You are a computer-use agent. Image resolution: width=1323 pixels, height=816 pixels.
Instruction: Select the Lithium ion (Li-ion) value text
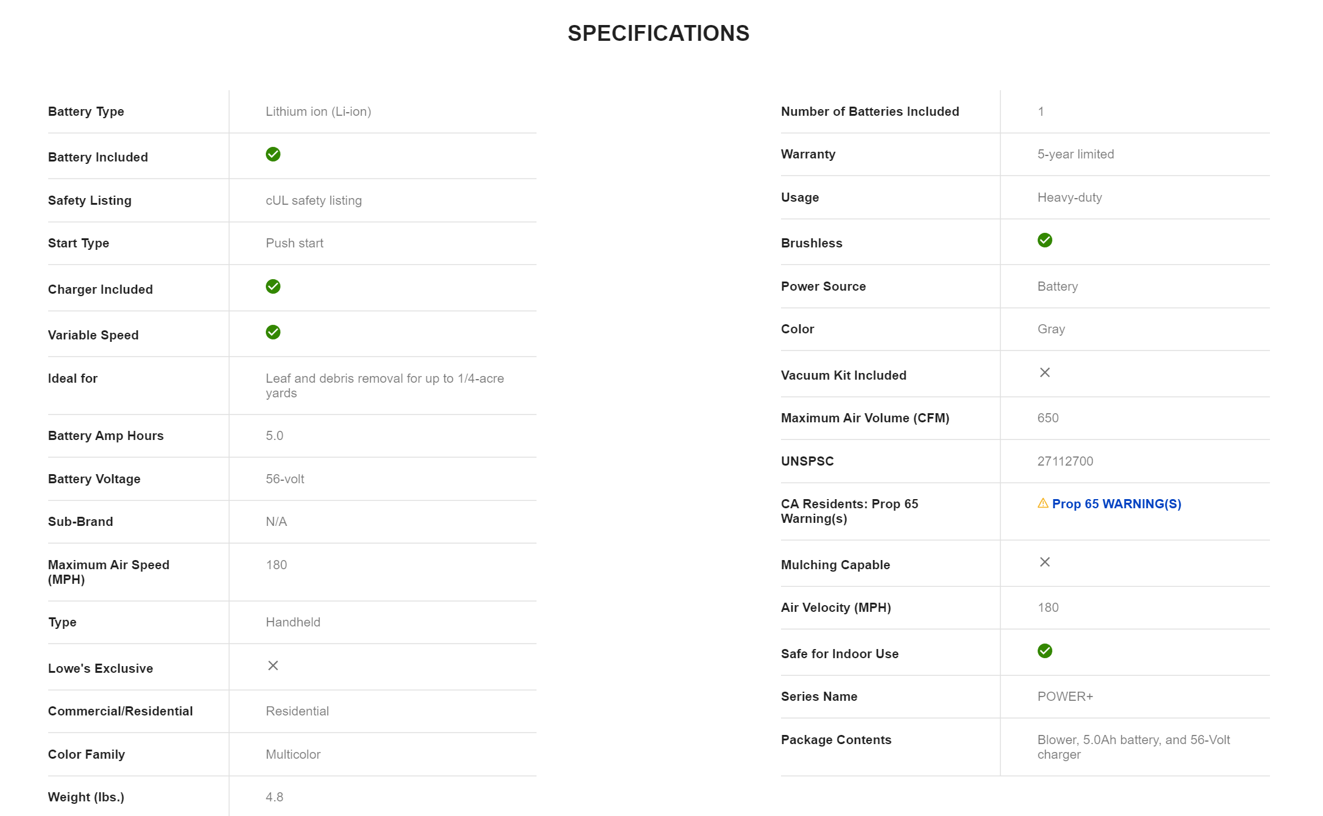(318, 112)
